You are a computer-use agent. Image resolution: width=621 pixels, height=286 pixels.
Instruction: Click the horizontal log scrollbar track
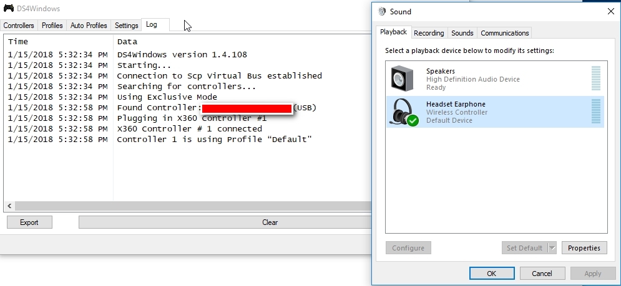pyautogui.click(x=193, y=206)
